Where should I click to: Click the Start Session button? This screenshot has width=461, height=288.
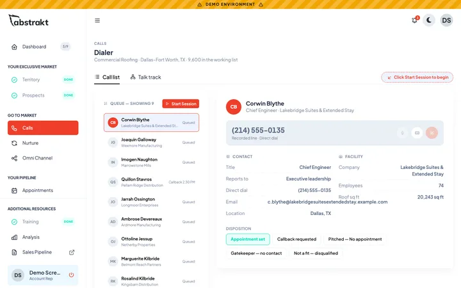click(181, 104)
